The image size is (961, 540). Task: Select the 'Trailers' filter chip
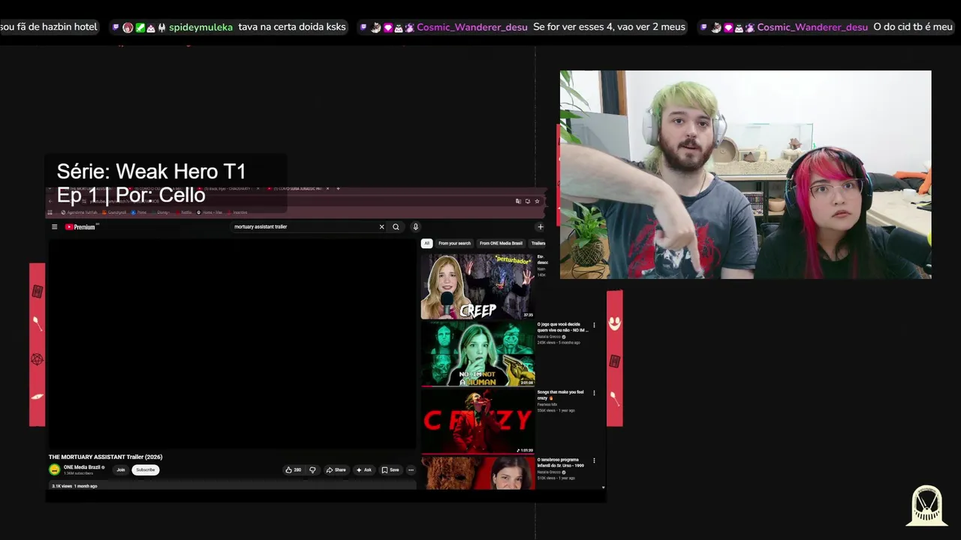pos(538,243)
